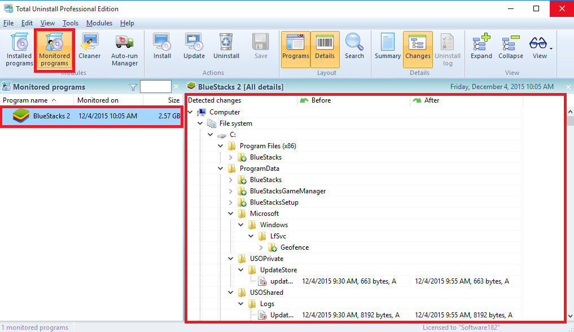Screen dimensions: 574x332
Task: Open the Edit menu
Action: click(27, 23)
